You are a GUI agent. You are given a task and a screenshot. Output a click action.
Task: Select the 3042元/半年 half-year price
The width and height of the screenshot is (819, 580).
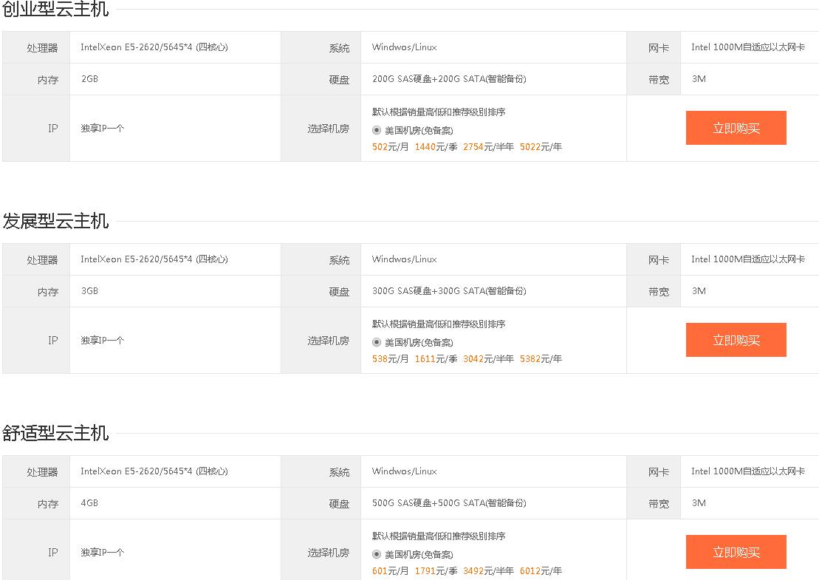pyautogui.click(x=488, y=359)
